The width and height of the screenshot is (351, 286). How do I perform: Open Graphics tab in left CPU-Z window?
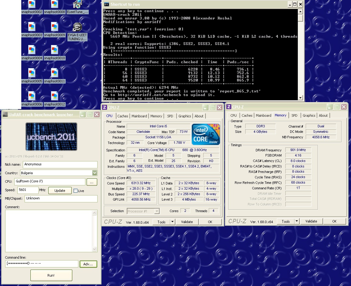tap(185, 116)
